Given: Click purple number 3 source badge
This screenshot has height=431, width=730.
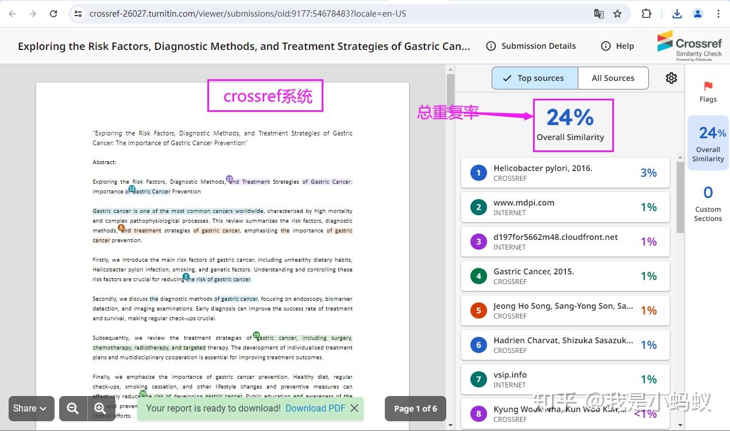Looking at the screenshot, I should coord(478,242).
